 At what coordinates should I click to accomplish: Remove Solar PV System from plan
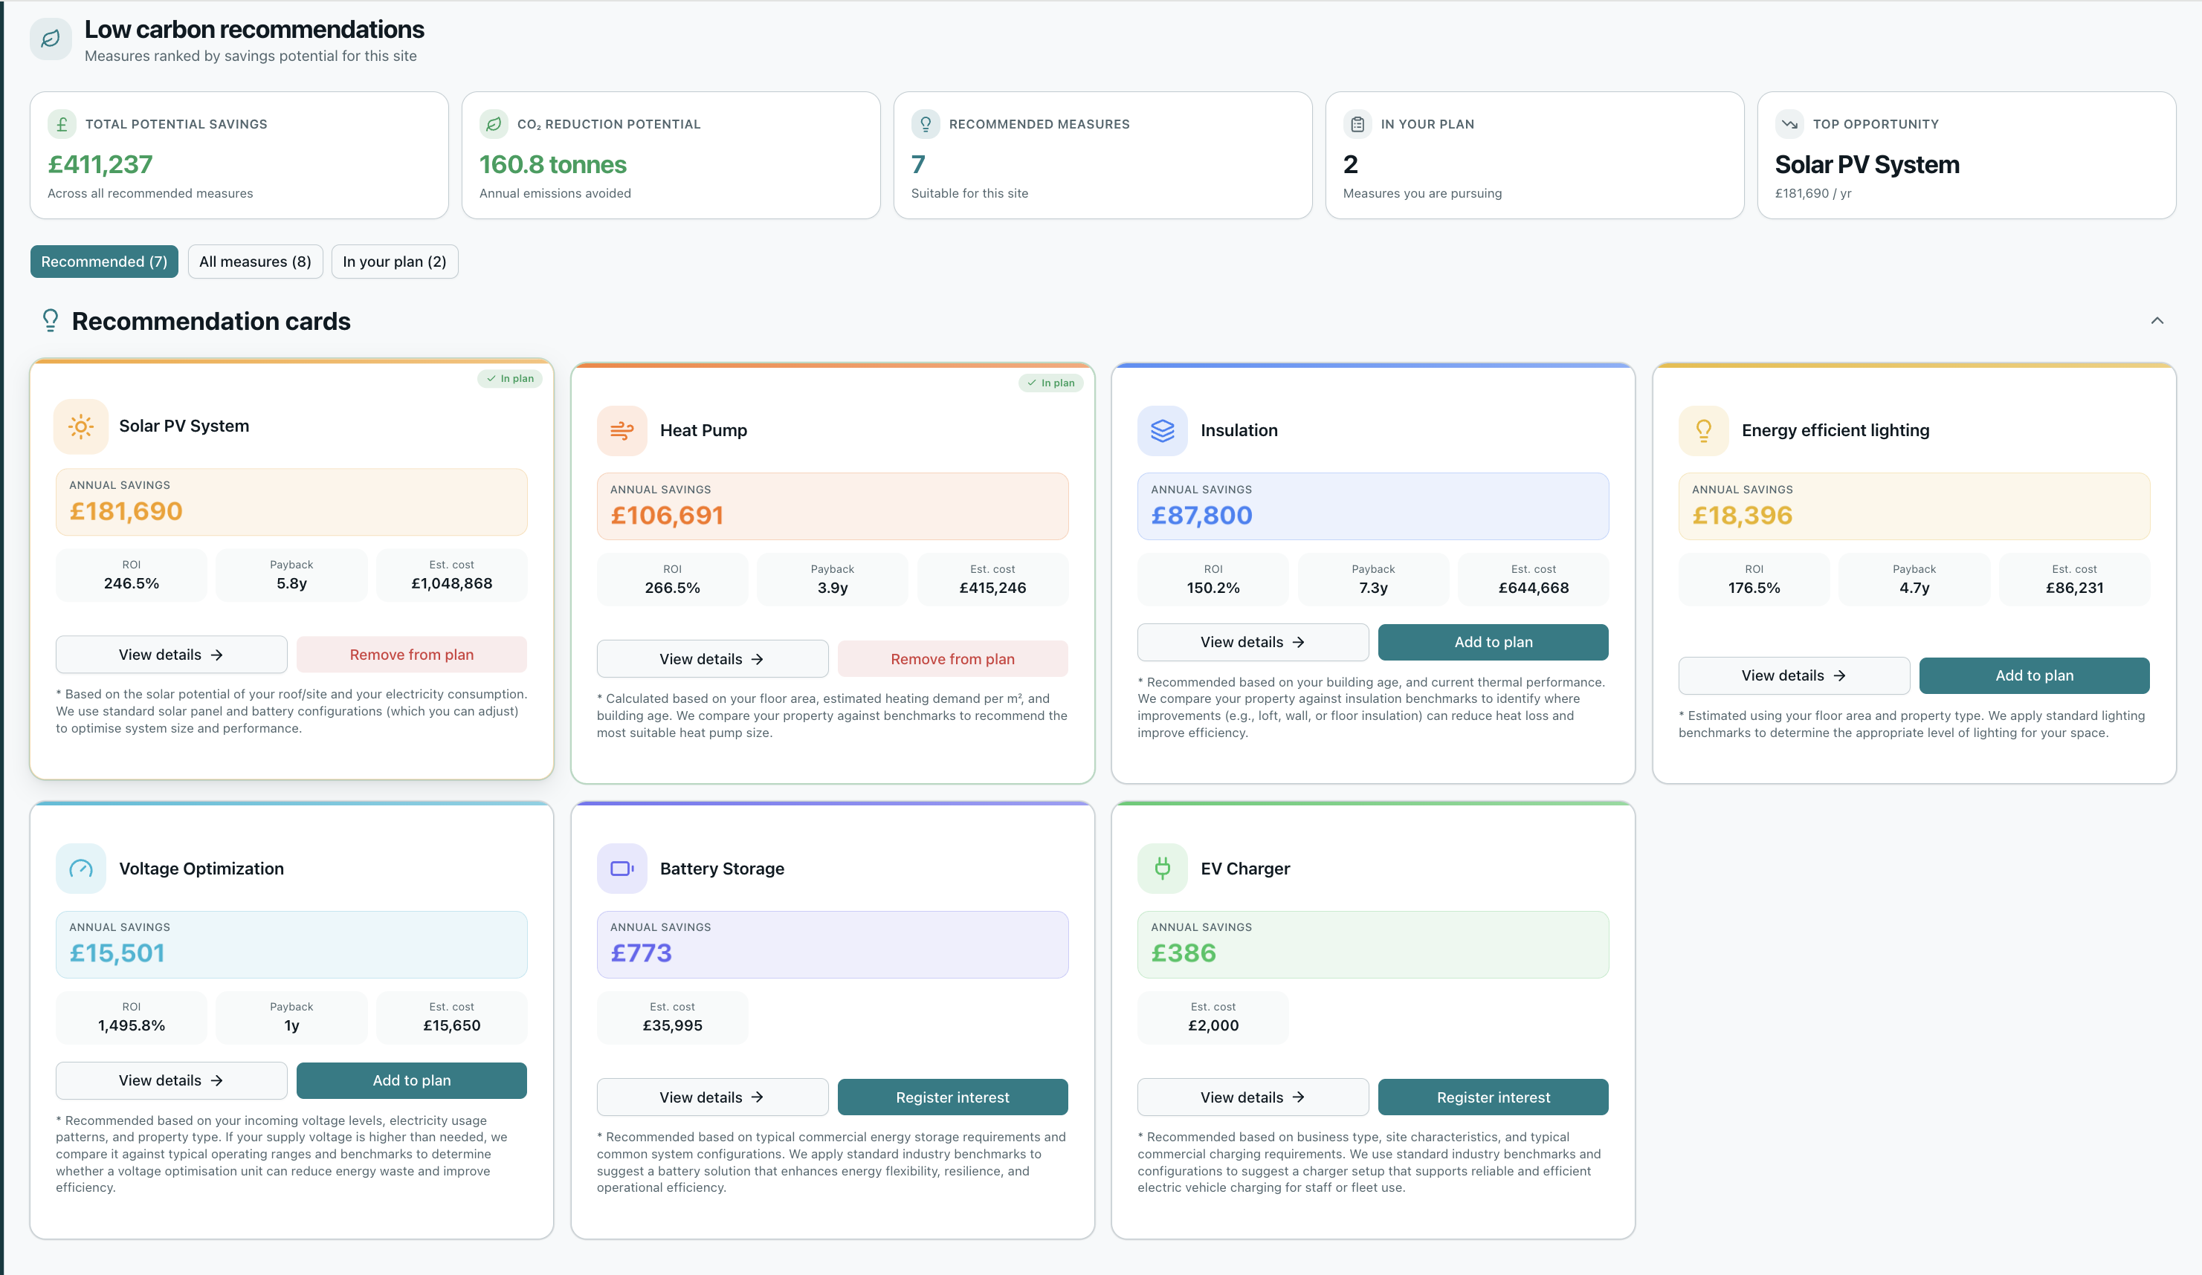pyautogui.click(x=412, y=655)
